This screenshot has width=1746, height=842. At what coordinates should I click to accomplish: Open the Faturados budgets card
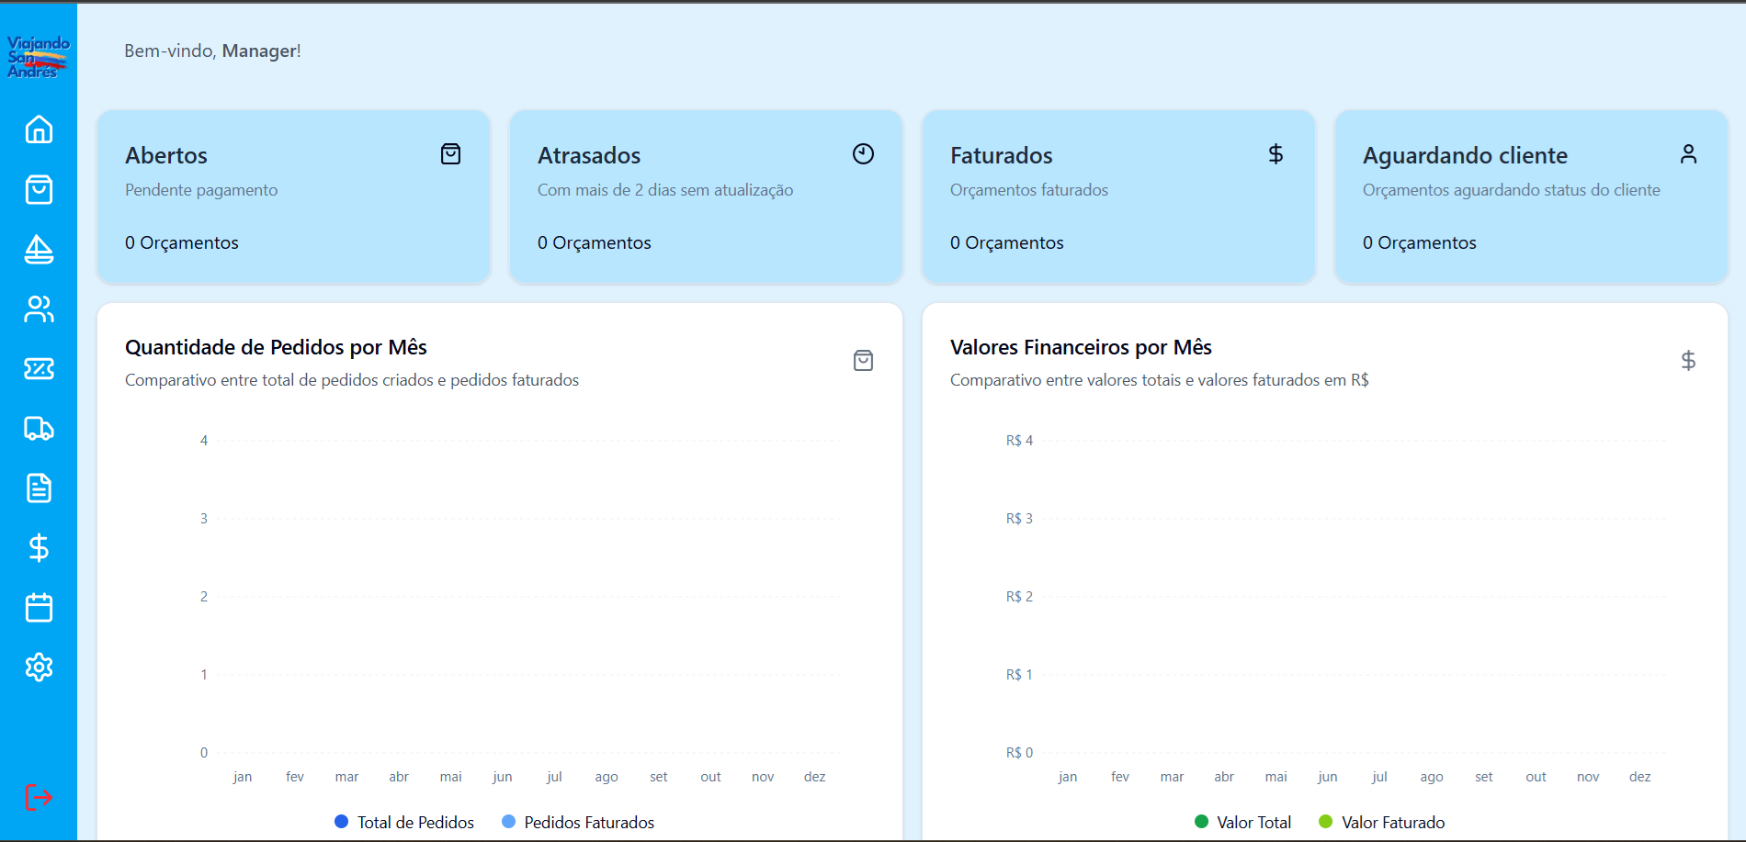click(x=1118, y=197)
